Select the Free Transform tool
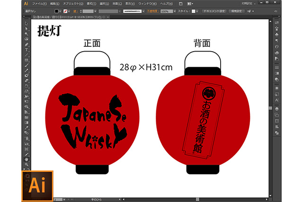 click(x=27, y=101)
